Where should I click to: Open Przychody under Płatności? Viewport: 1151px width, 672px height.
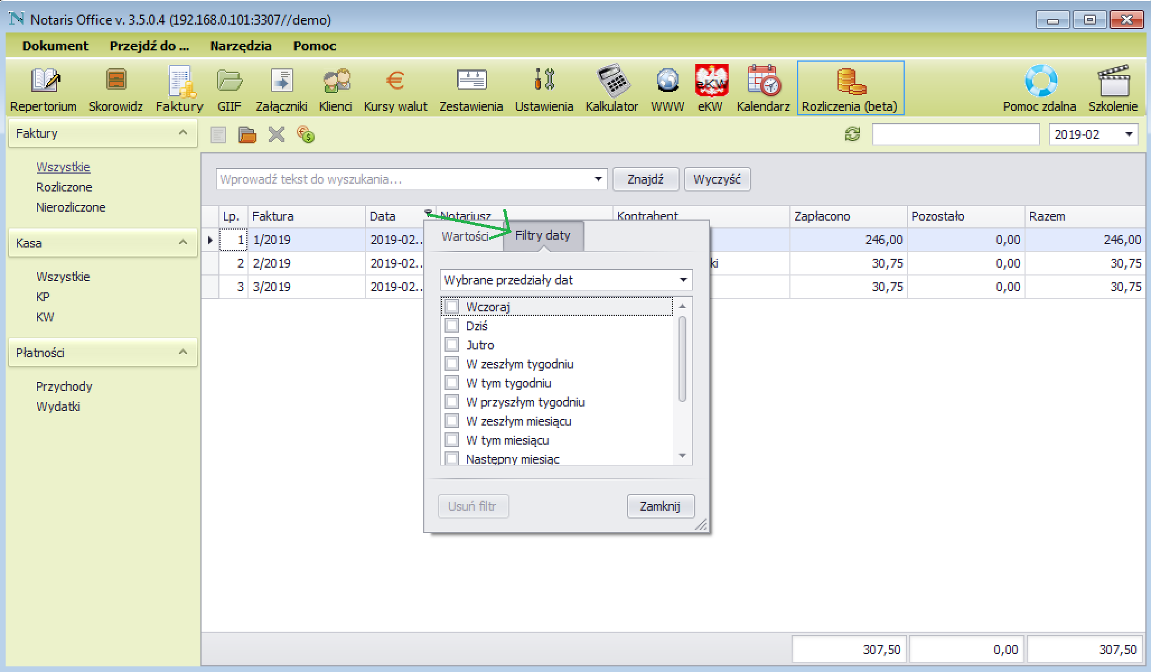64,386
